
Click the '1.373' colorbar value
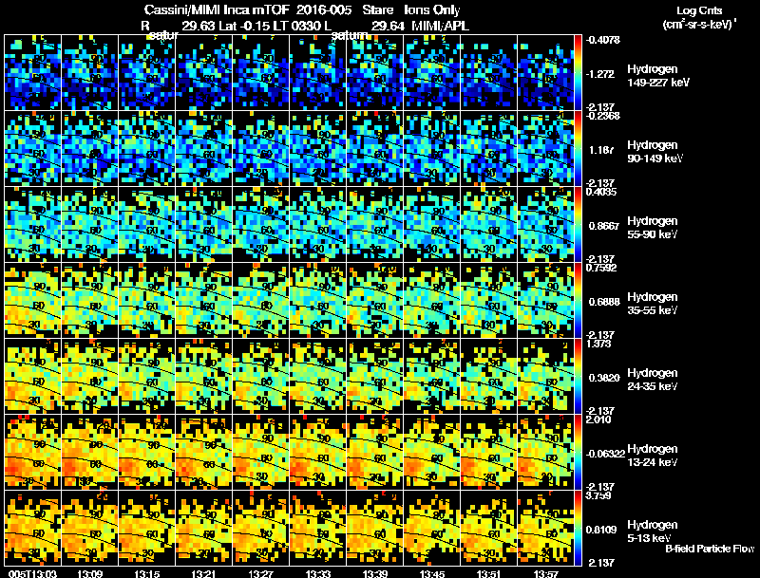click(x=598, y=344)
